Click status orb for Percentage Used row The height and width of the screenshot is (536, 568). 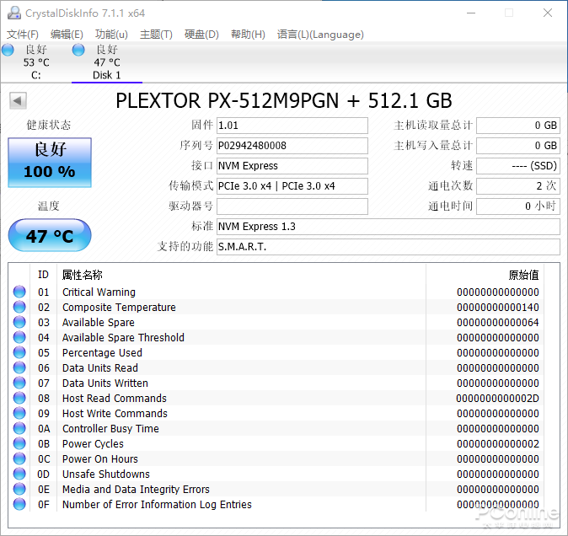click(19, 353)
